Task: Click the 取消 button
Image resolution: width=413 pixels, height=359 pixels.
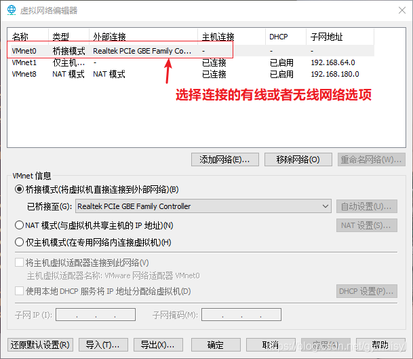Action: tap(271, 345)
